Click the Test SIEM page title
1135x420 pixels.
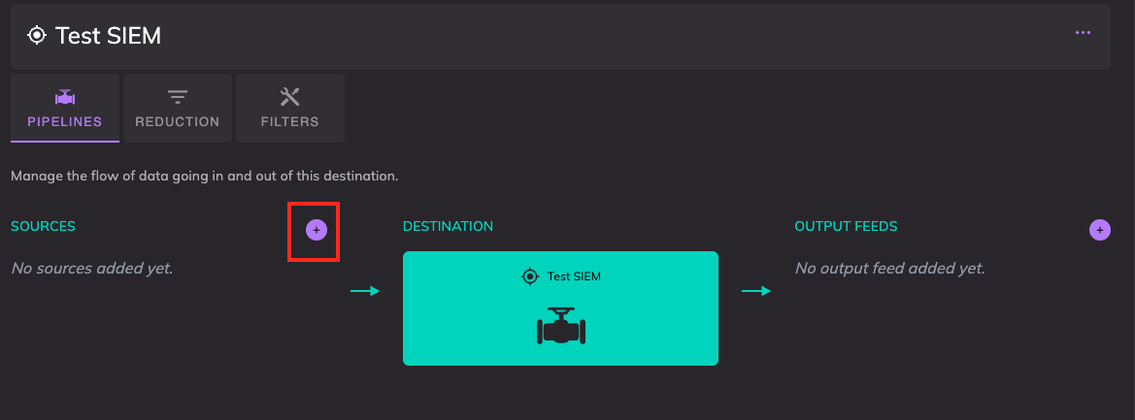[108, 36]
